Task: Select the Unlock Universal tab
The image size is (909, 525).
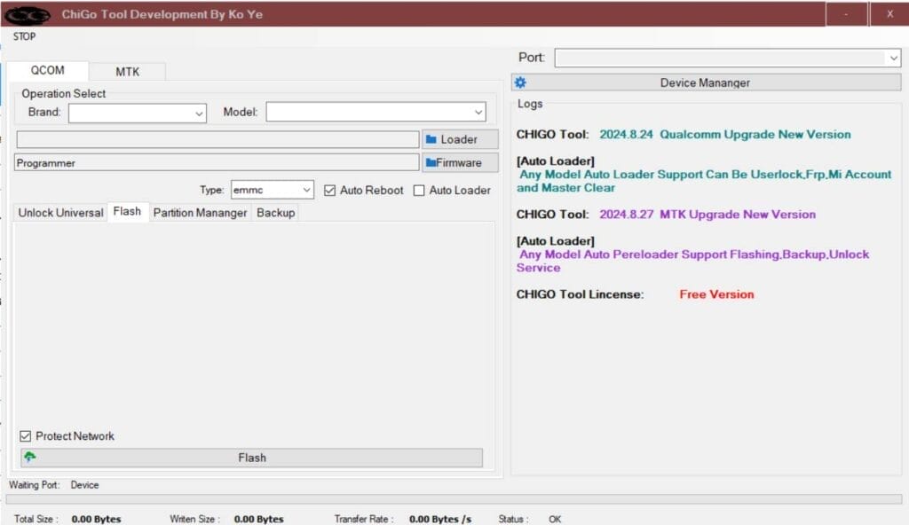Action: [60, 213]
